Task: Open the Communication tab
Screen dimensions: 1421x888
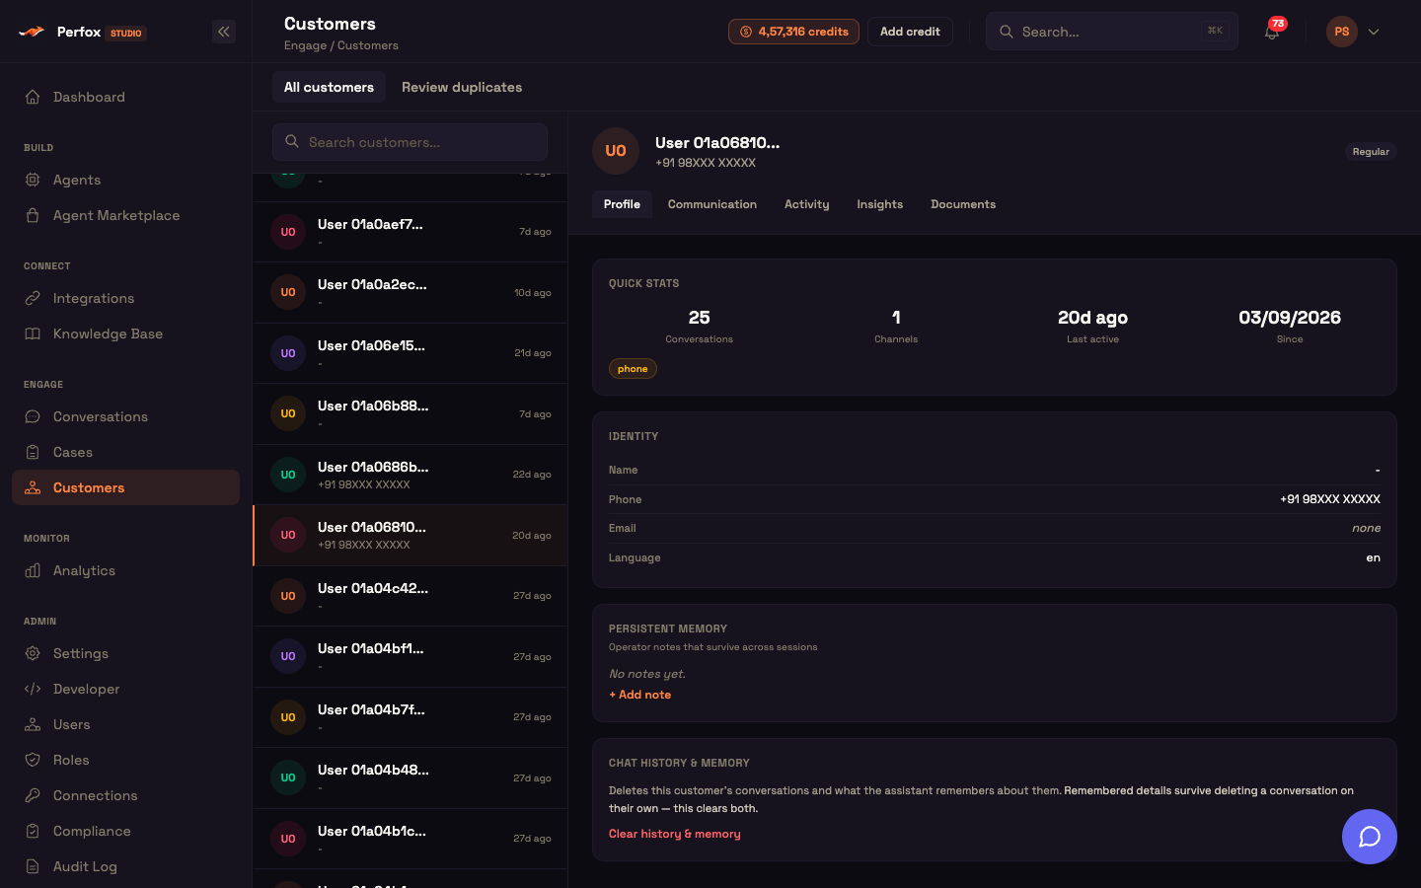Action: click(712, 204)
